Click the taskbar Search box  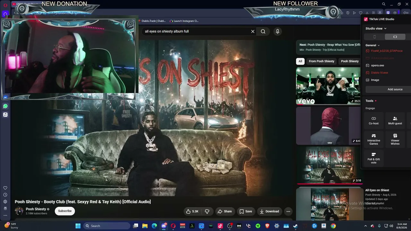[107, 226]
